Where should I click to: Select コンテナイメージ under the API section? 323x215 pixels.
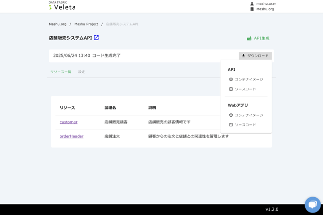click(248, 80)
